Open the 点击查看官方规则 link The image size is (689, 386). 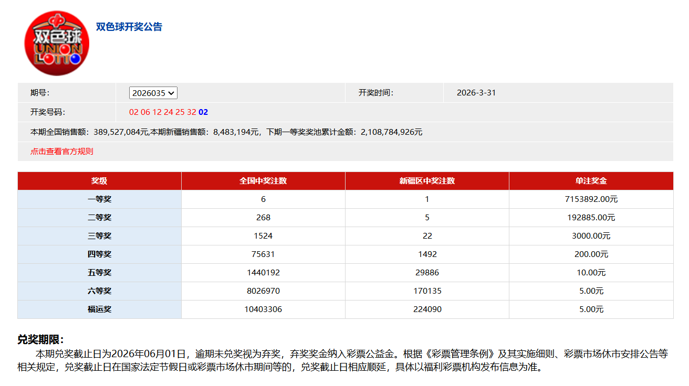(x=62, y=152)
